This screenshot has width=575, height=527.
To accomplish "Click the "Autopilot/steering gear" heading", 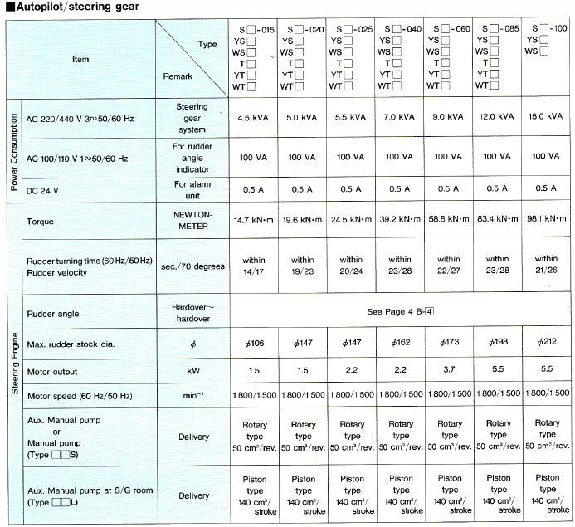I will click(x=73, y=7).
